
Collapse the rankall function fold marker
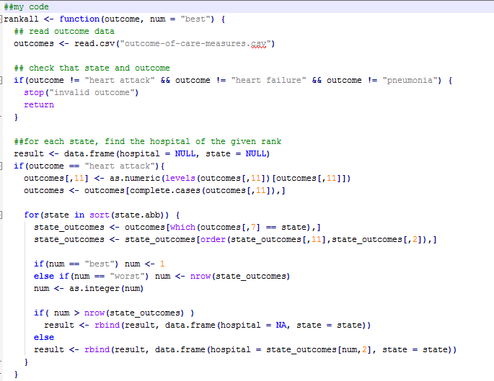coord(1,19)
